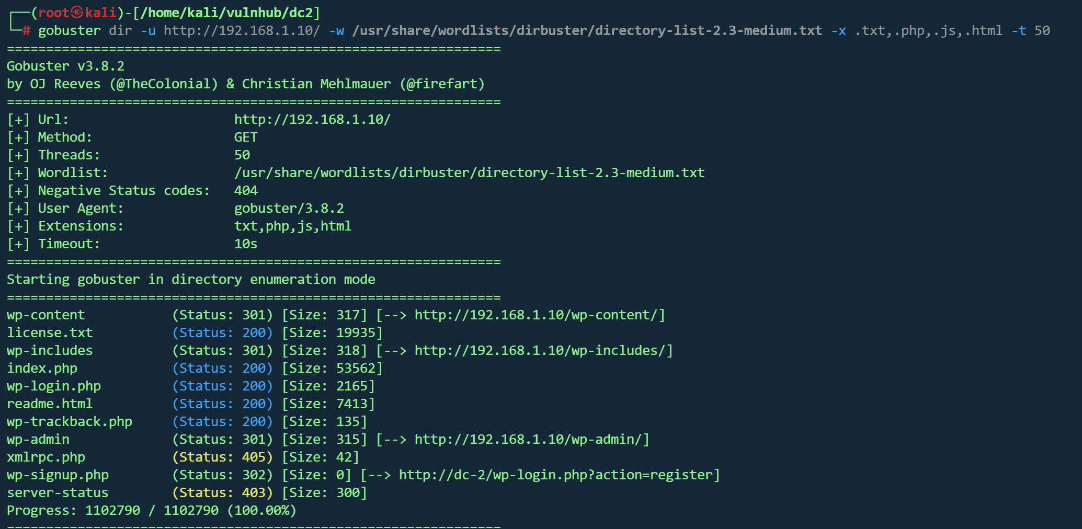Click the Kali skull symbol in the prompt
Image resolution: width=1082 pixels, height=529 pixels.
tap(77, 13)
